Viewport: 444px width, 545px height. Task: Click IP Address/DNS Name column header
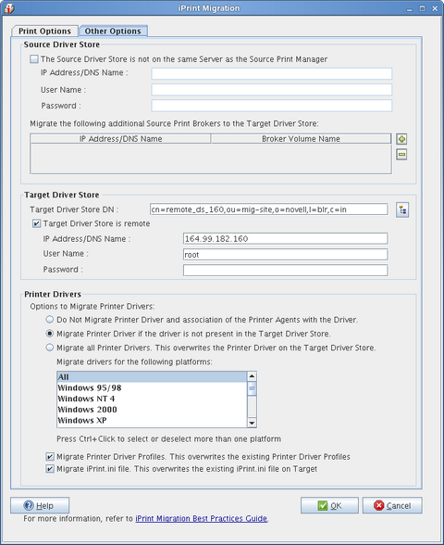point(120,139)
